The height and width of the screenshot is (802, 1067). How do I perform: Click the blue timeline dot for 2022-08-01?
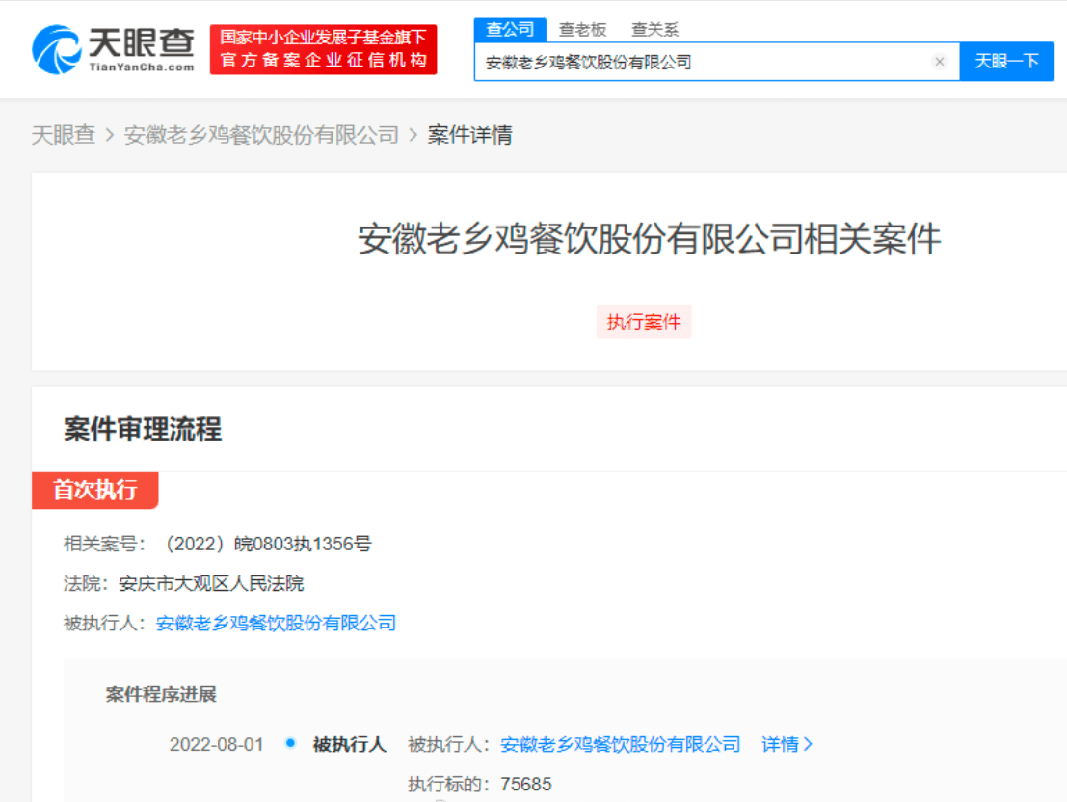click(x=290, y=743)
